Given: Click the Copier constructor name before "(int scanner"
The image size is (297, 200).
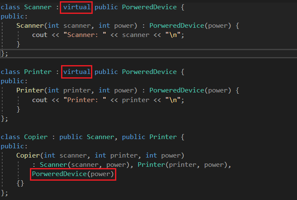Looking at the screenshot, I should click(28, 155).
